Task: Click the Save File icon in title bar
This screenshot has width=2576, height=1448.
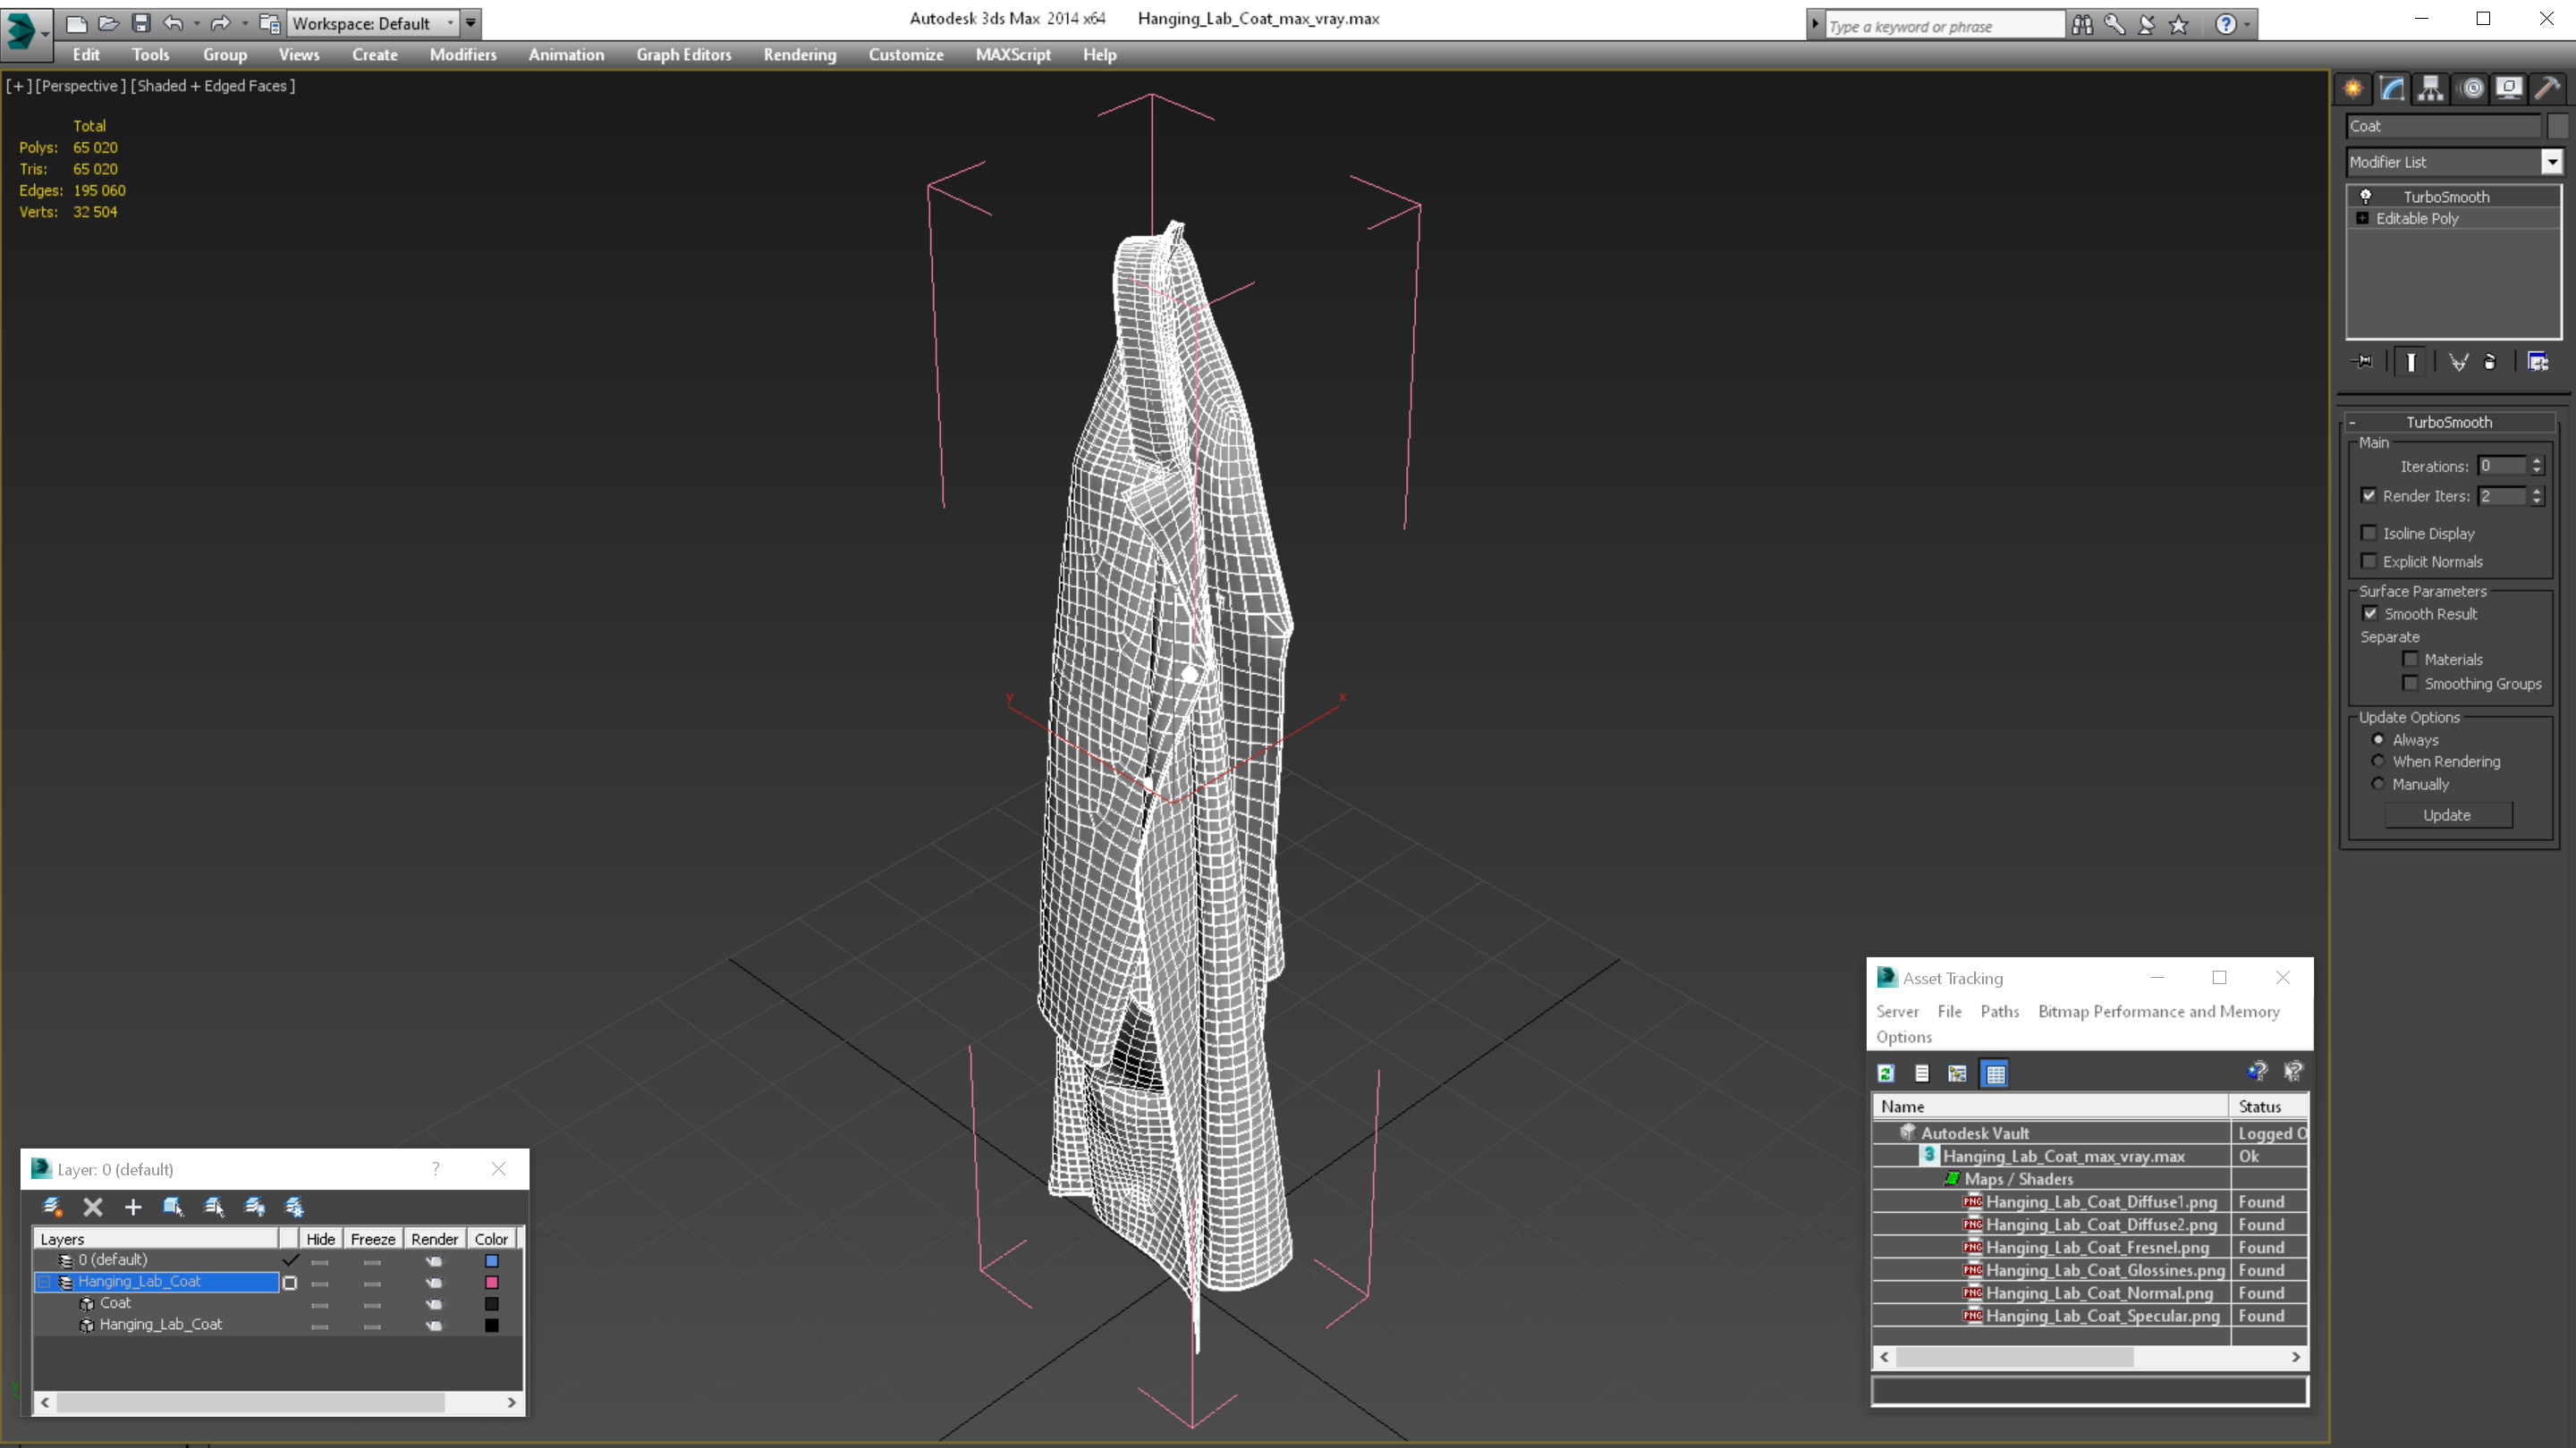Action: coord(141,23)
